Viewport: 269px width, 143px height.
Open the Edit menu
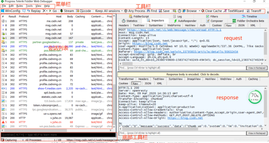[11, 6]
